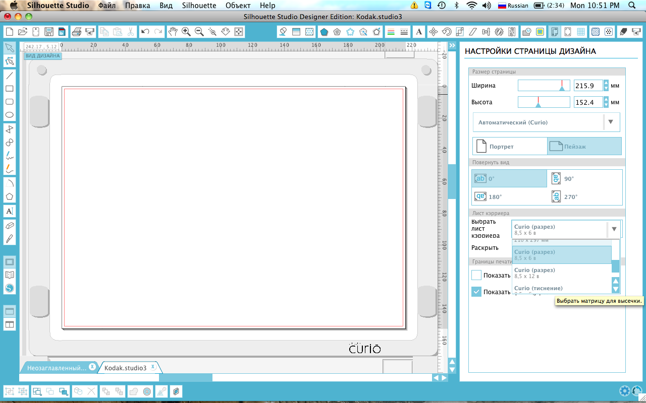Open the Text Style panel icon
646x403 pixels.
click(x=419, y=32)
